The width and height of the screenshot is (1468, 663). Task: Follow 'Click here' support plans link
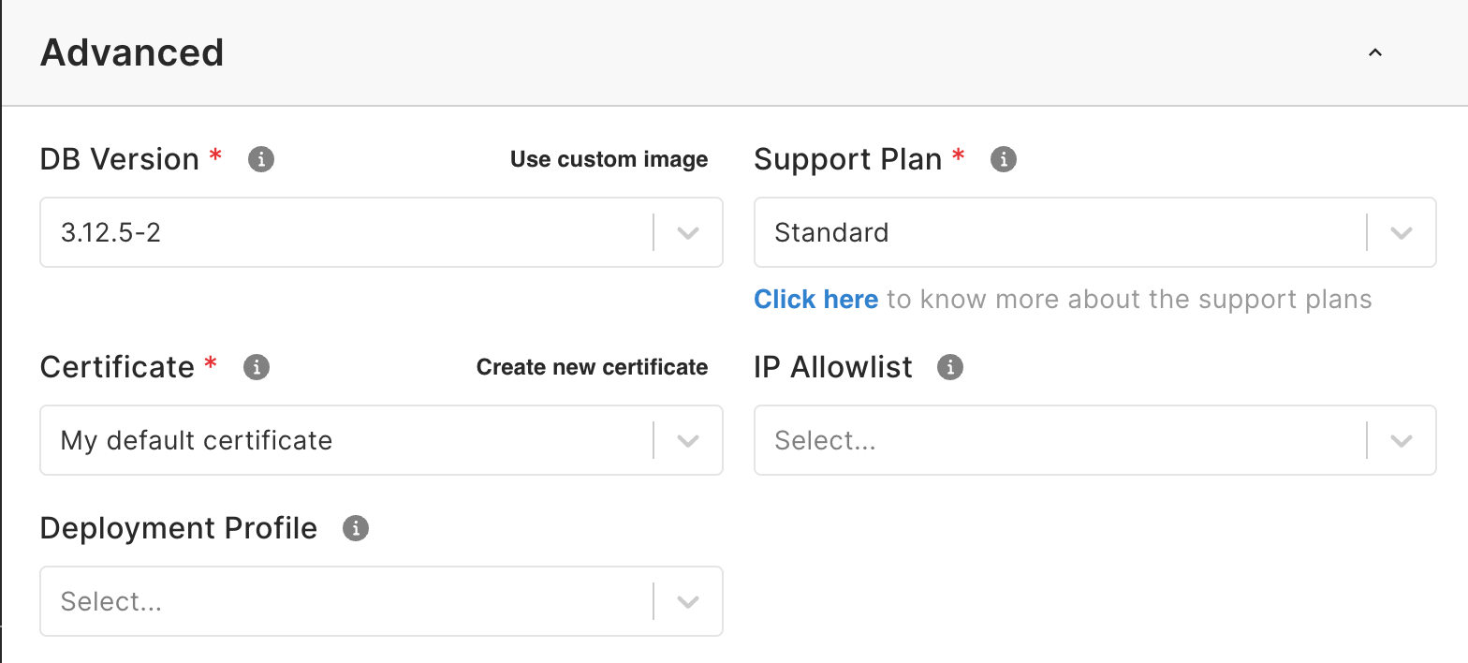click(x=816, y=300)
